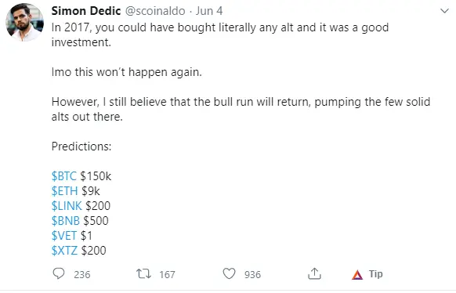Open the @scoinaldo handle link

tap(155, 11)
